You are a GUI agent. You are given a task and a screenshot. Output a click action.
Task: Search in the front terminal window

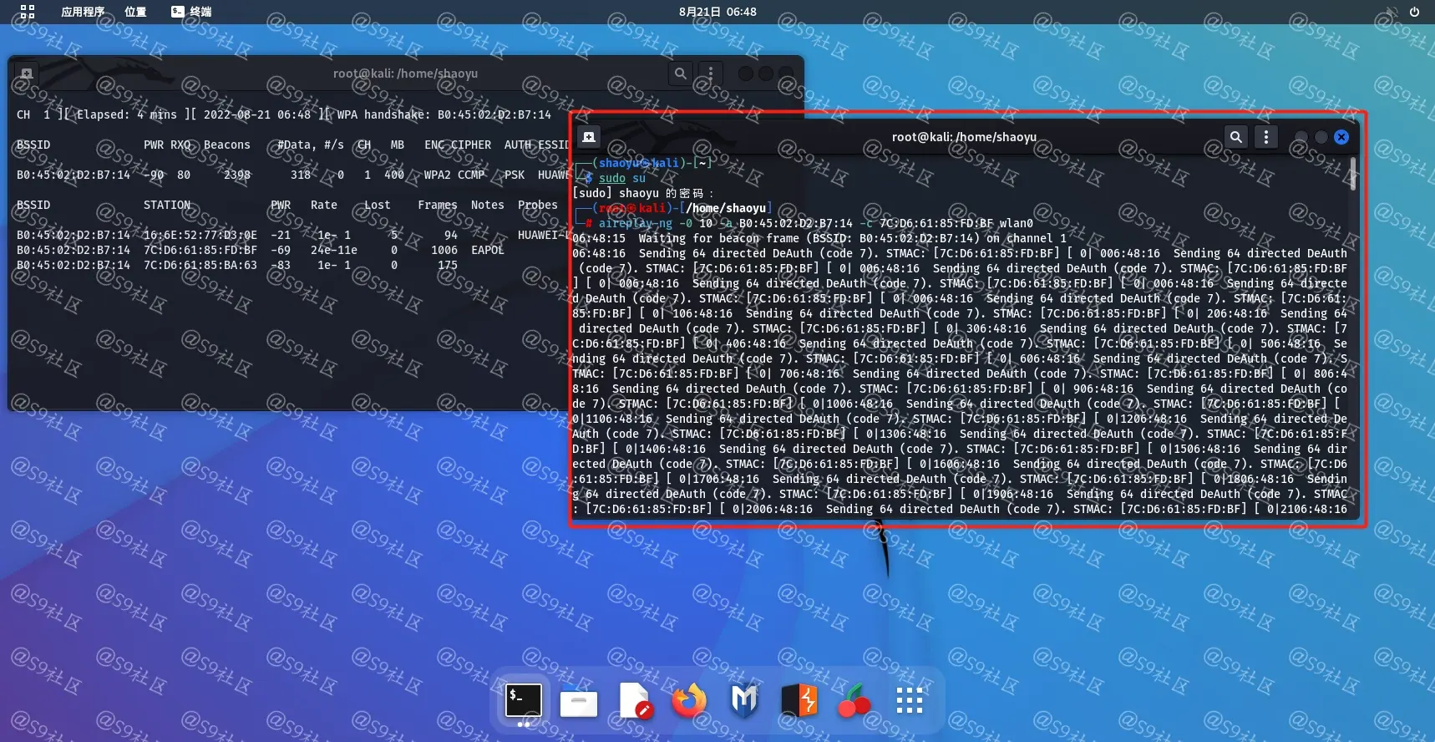(x=1236, y=136)
